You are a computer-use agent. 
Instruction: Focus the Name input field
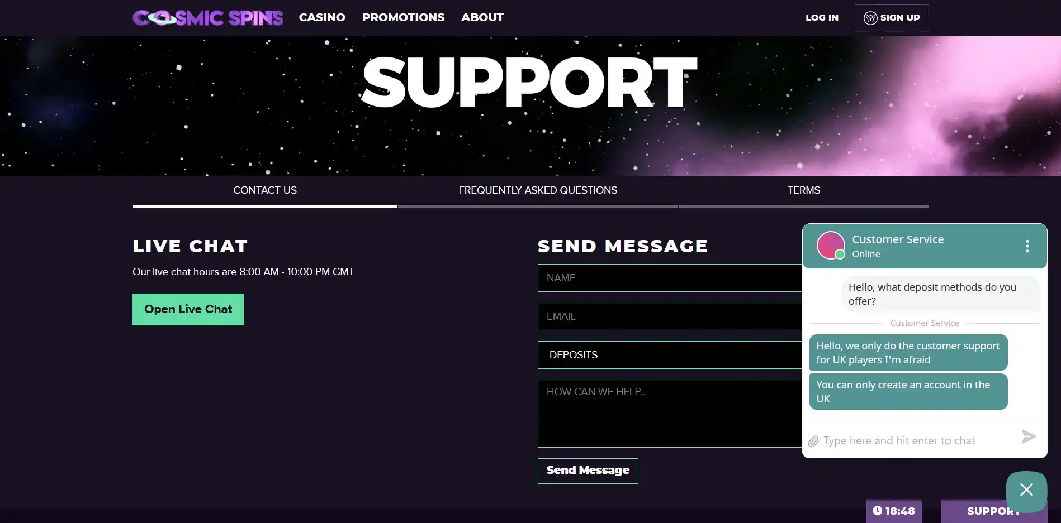point(670,278)
